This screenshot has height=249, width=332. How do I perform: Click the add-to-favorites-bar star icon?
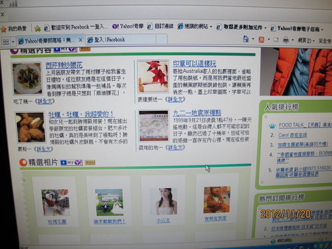(x=37, y=28)
